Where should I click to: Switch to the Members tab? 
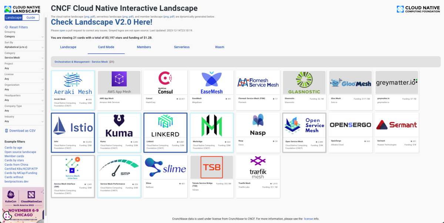point(144,47)
